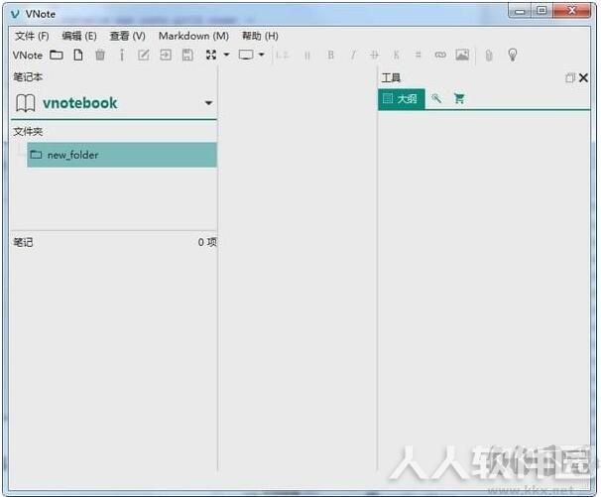Click the delete note trash icon
This screenshot has width=601, height=497.
(100, 55)
